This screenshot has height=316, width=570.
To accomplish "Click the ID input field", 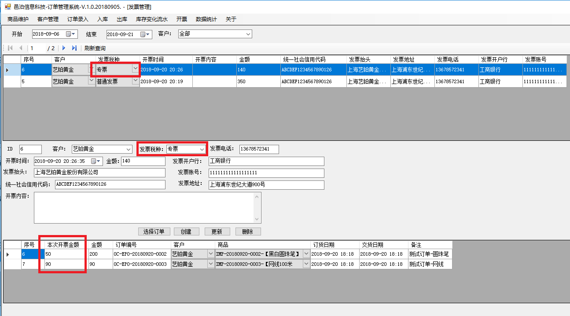I will click(30, 149).
